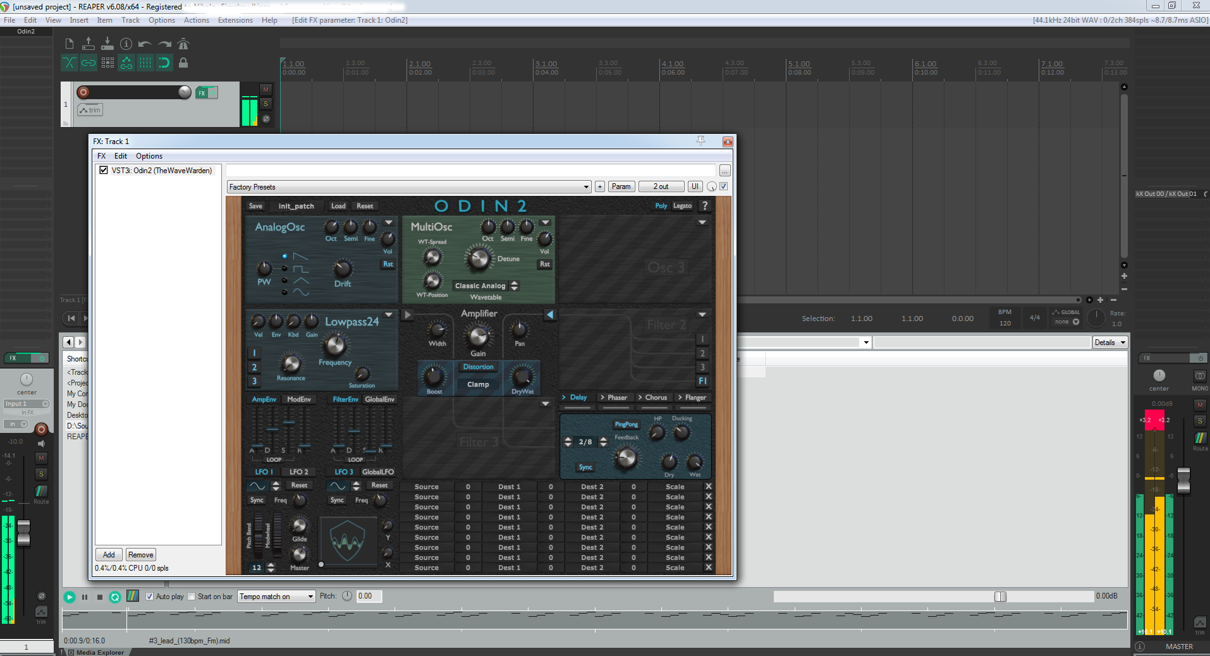The image size is (1210, 656).
Task: Arm Track 1 record button
Action: tap(83, 92)
